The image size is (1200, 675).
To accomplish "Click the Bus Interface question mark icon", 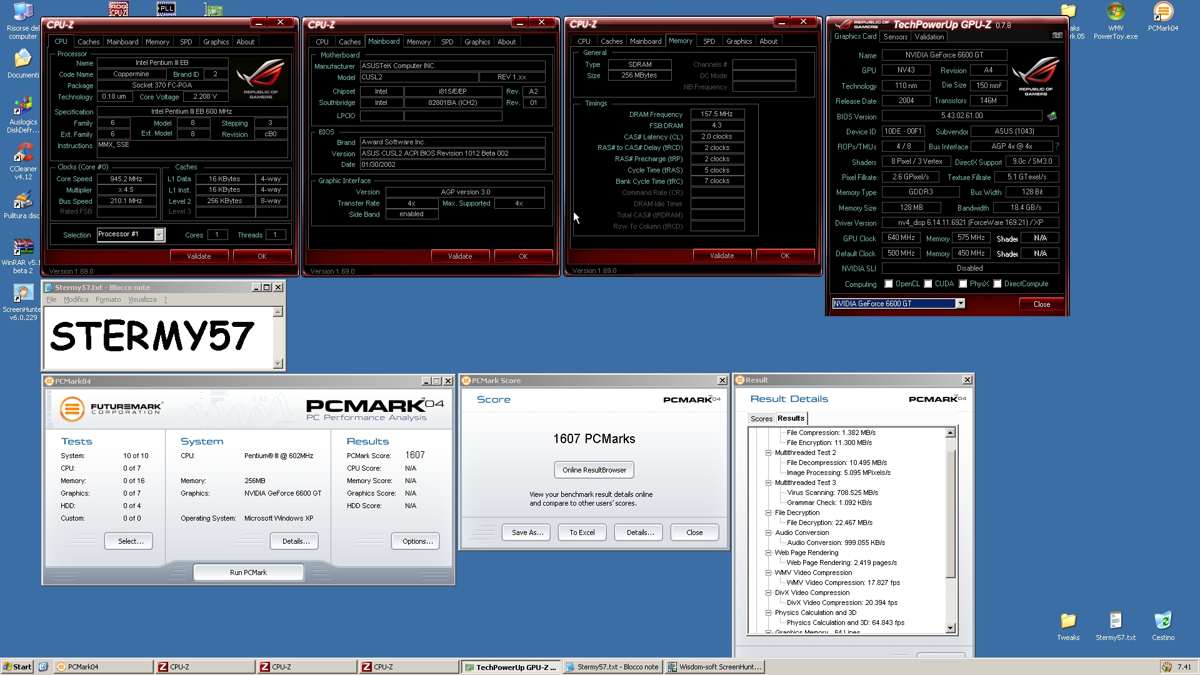I will (1057, 146).
